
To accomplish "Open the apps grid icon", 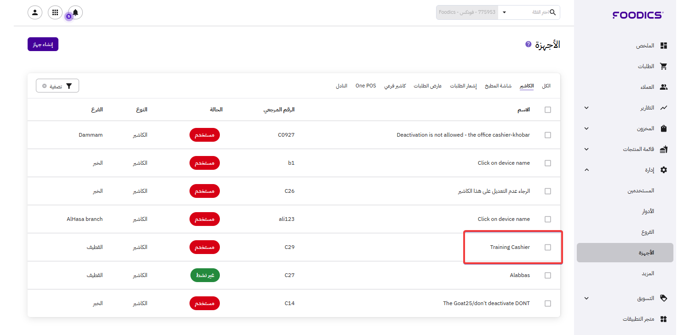I will (x=55, y=12).
